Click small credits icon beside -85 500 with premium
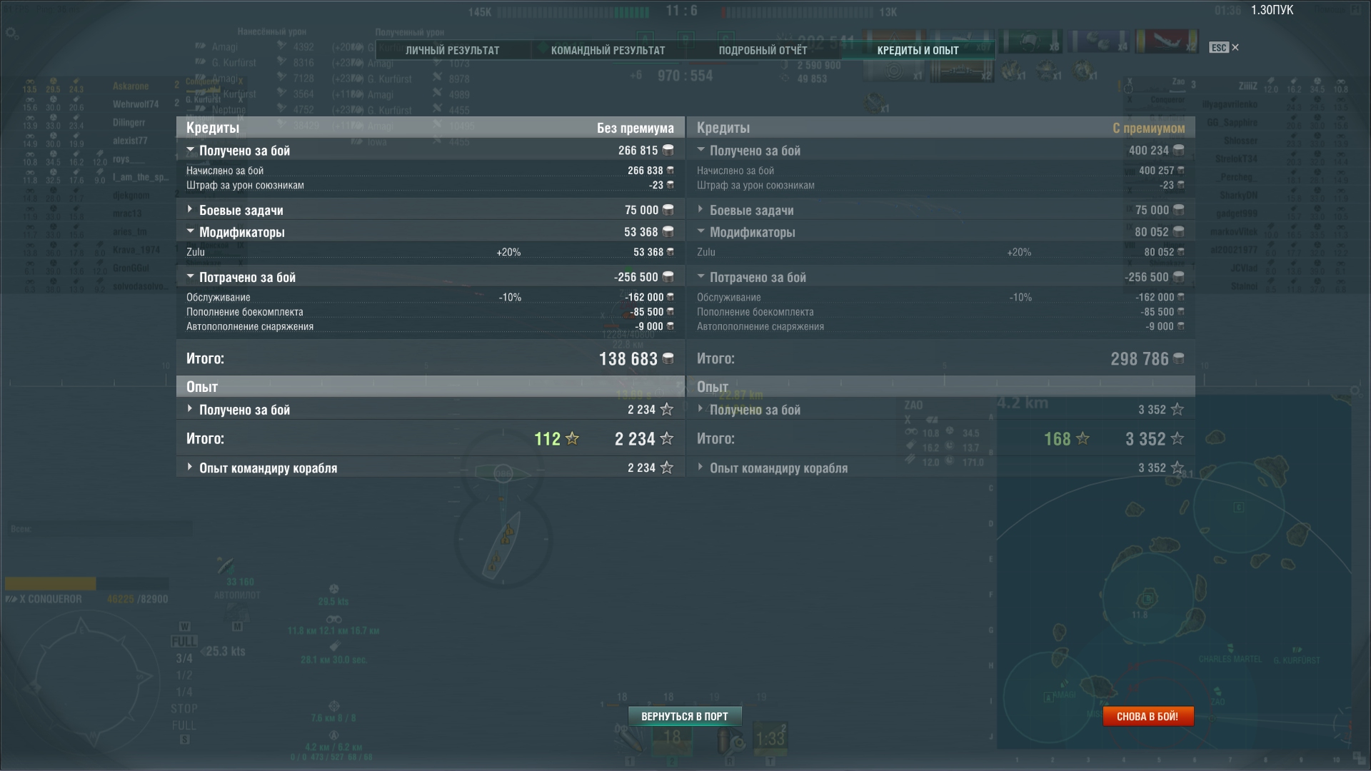The image size is (1371, 771). pyautogui.click(x=1180, y=311)
